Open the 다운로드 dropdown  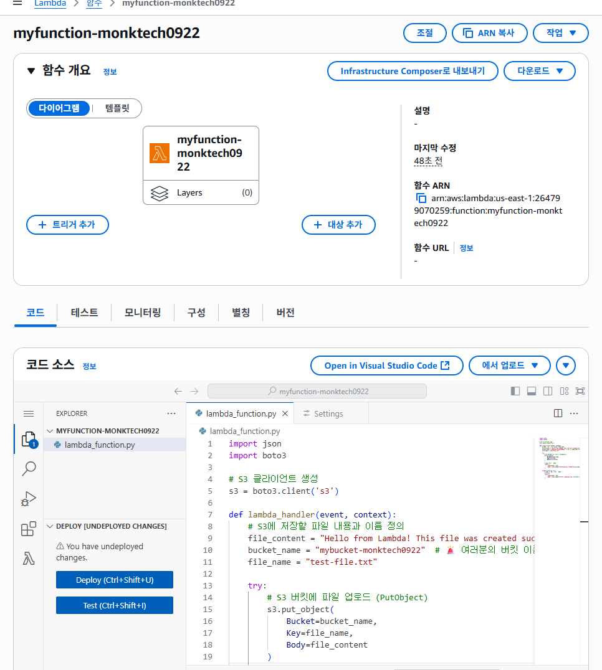click(x=540, y=71)
